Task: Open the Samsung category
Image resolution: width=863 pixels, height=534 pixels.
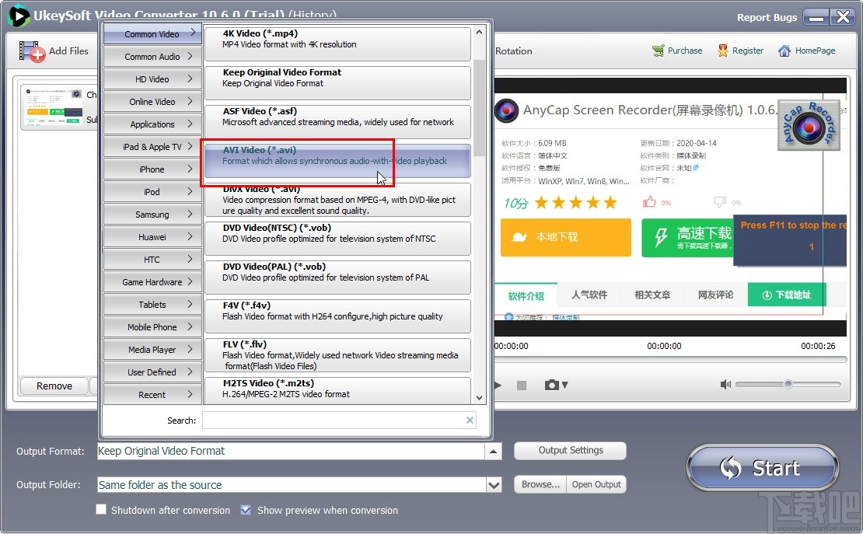Action: pos(152,215)
